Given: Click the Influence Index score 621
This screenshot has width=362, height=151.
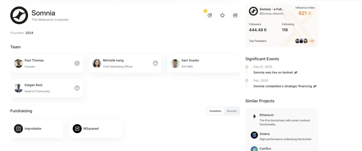Looking at the screenshot, I should coord(302,13).
